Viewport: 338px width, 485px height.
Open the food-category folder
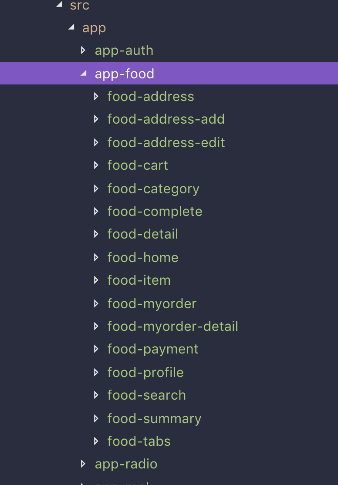coord(153,189)
